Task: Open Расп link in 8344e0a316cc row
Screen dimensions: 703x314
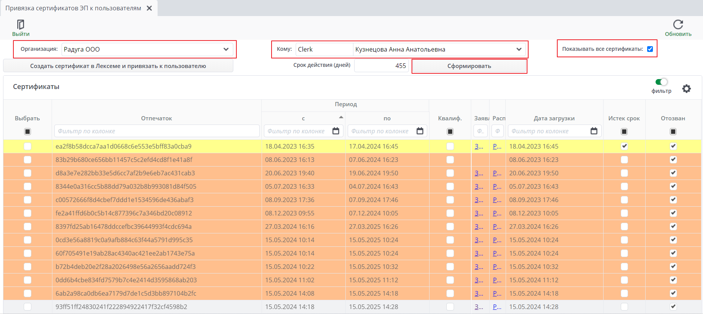Action: tap(497, 186)
